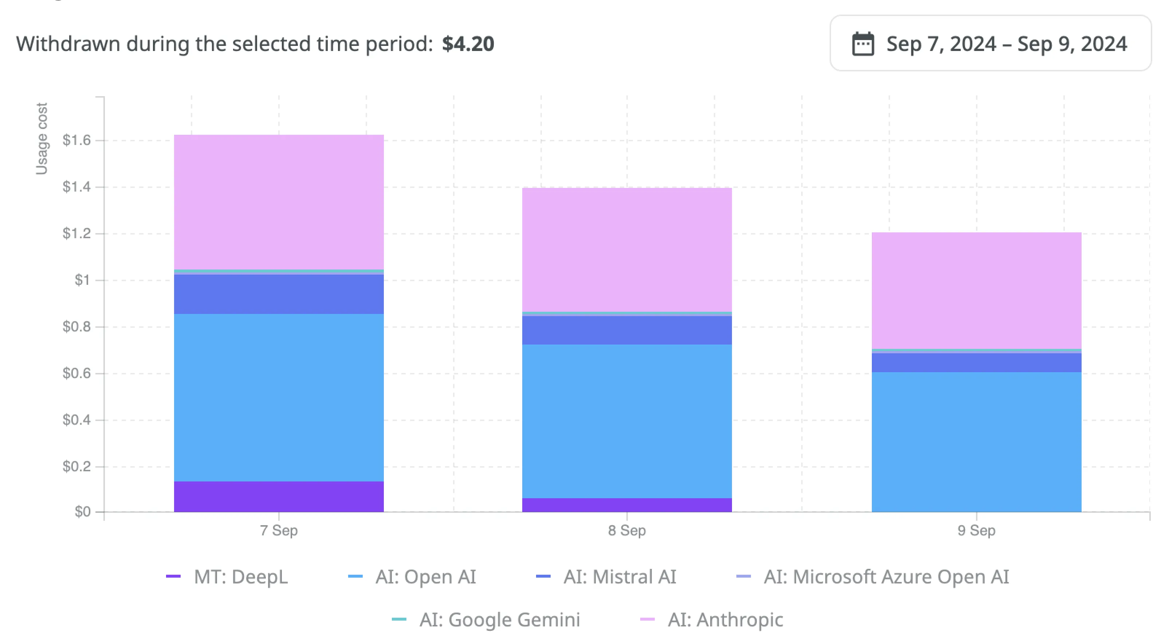Toggle the MT: DeepL series visibility
The width and height of the screenshot is (1169, 641).
(x=239, y=577)
